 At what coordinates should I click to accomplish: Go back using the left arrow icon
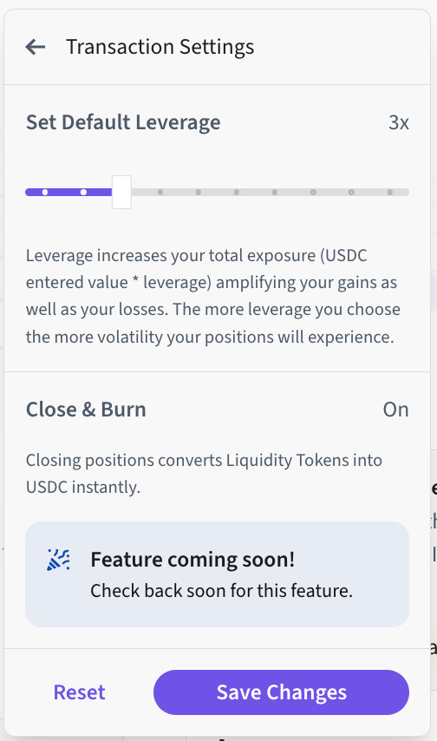pos(36,47)
